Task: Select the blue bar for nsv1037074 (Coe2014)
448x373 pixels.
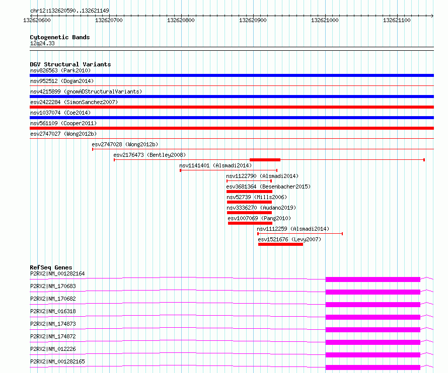Action: click(x=232, y=118)
